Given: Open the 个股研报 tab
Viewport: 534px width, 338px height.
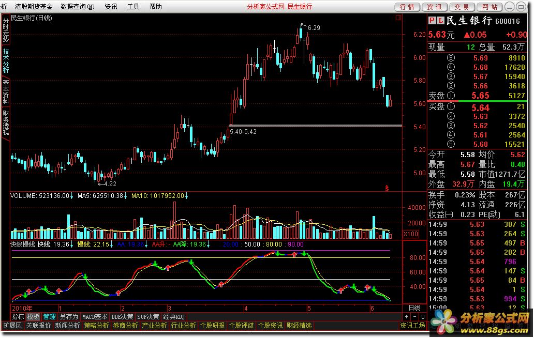Looking at the screenshot, I should coord(213,326).
